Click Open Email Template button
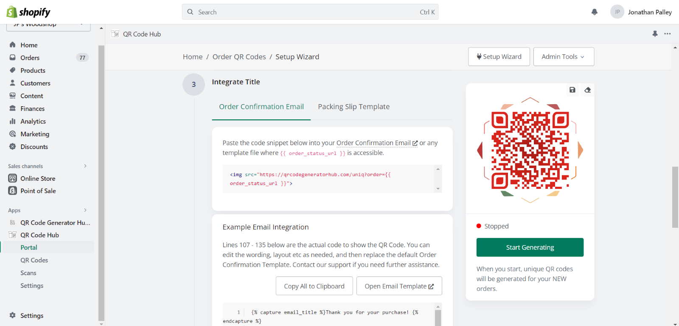This screenshot has height=326, width=679. (399, 286)
